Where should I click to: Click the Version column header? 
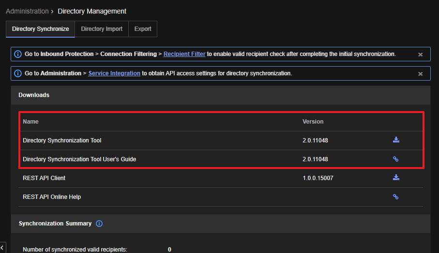313,122
